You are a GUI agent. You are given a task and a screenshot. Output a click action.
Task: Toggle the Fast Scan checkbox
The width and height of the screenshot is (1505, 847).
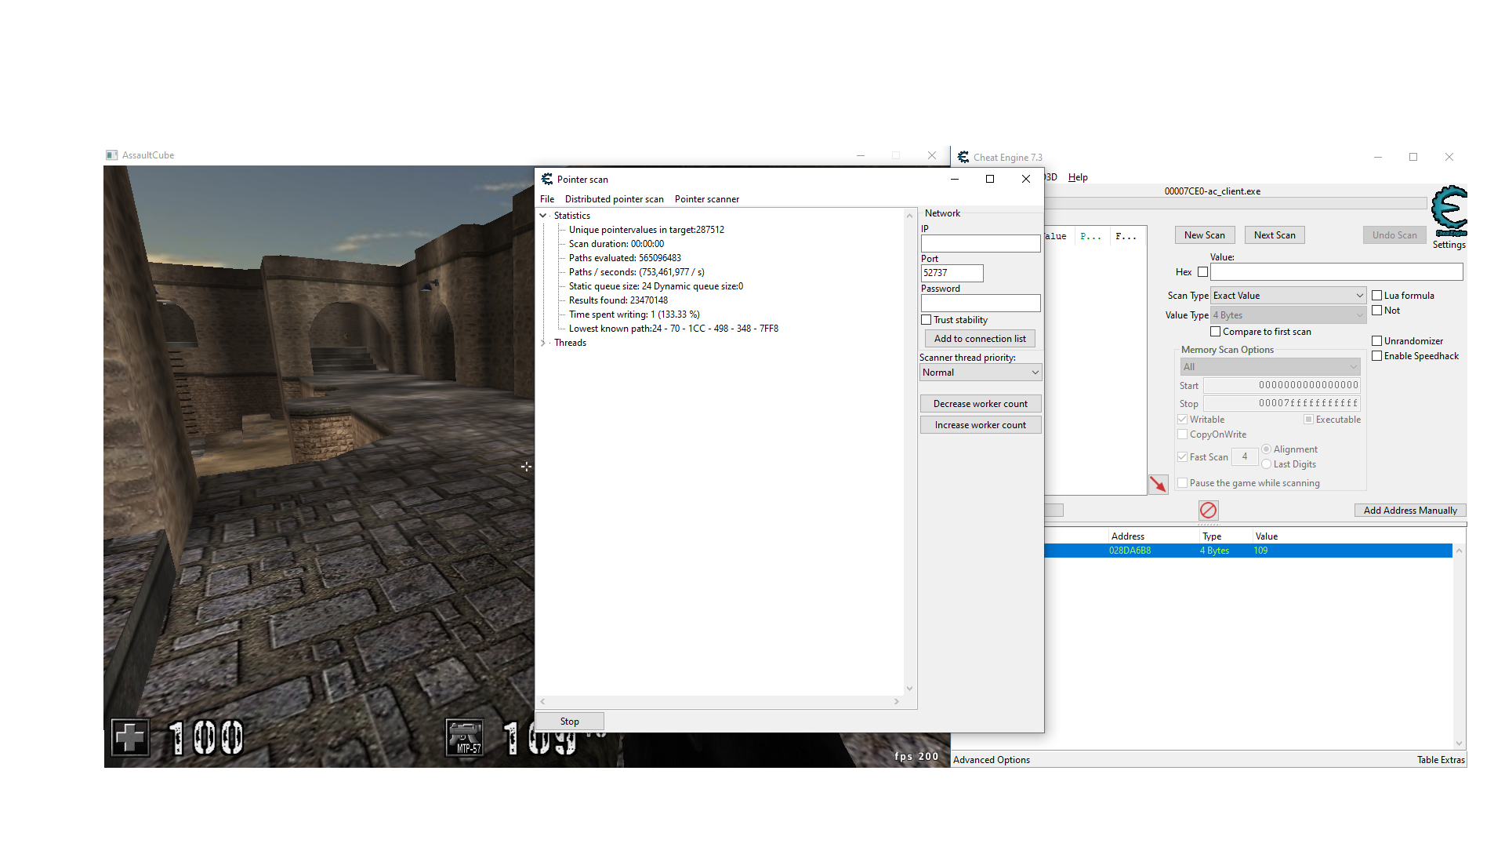(x=1182, y=457)
